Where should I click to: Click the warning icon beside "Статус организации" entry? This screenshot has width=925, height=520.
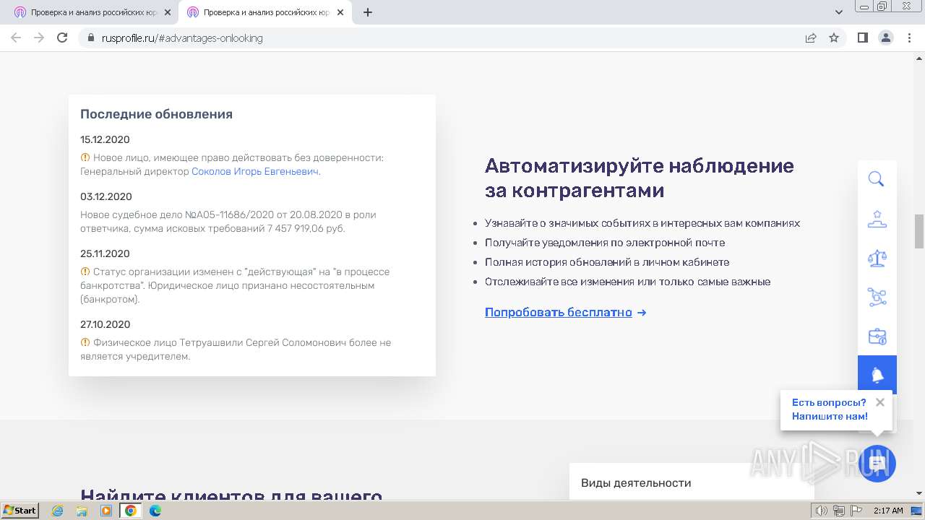(x=85, y=272)
